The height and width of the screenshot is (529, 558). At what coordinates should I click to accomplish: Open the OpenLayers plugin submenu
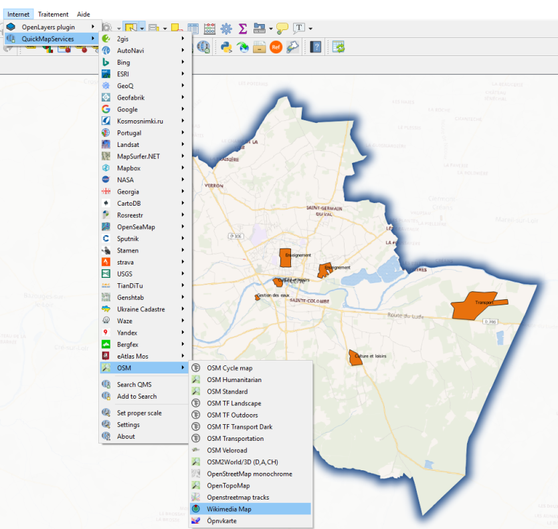tap(51, 27)
